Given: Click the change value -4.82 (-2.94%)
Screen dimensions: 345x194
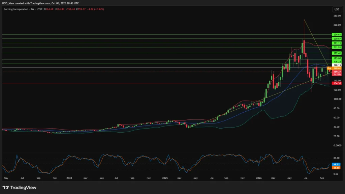Looking at the screenshot, I should 95,9.
